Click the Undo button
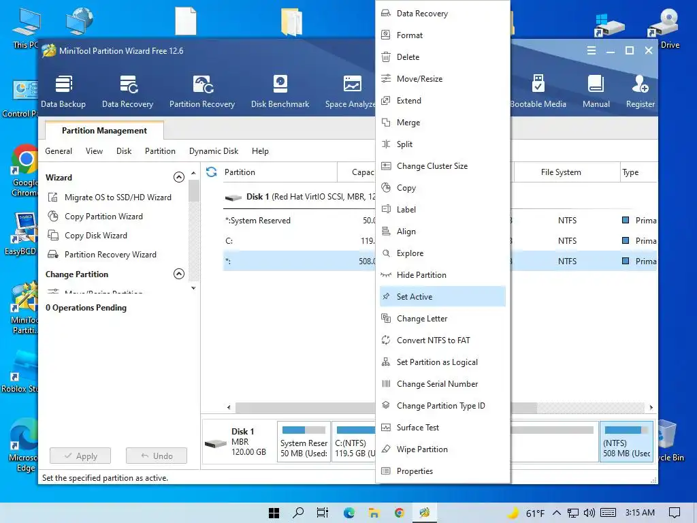 click(157, 456)
